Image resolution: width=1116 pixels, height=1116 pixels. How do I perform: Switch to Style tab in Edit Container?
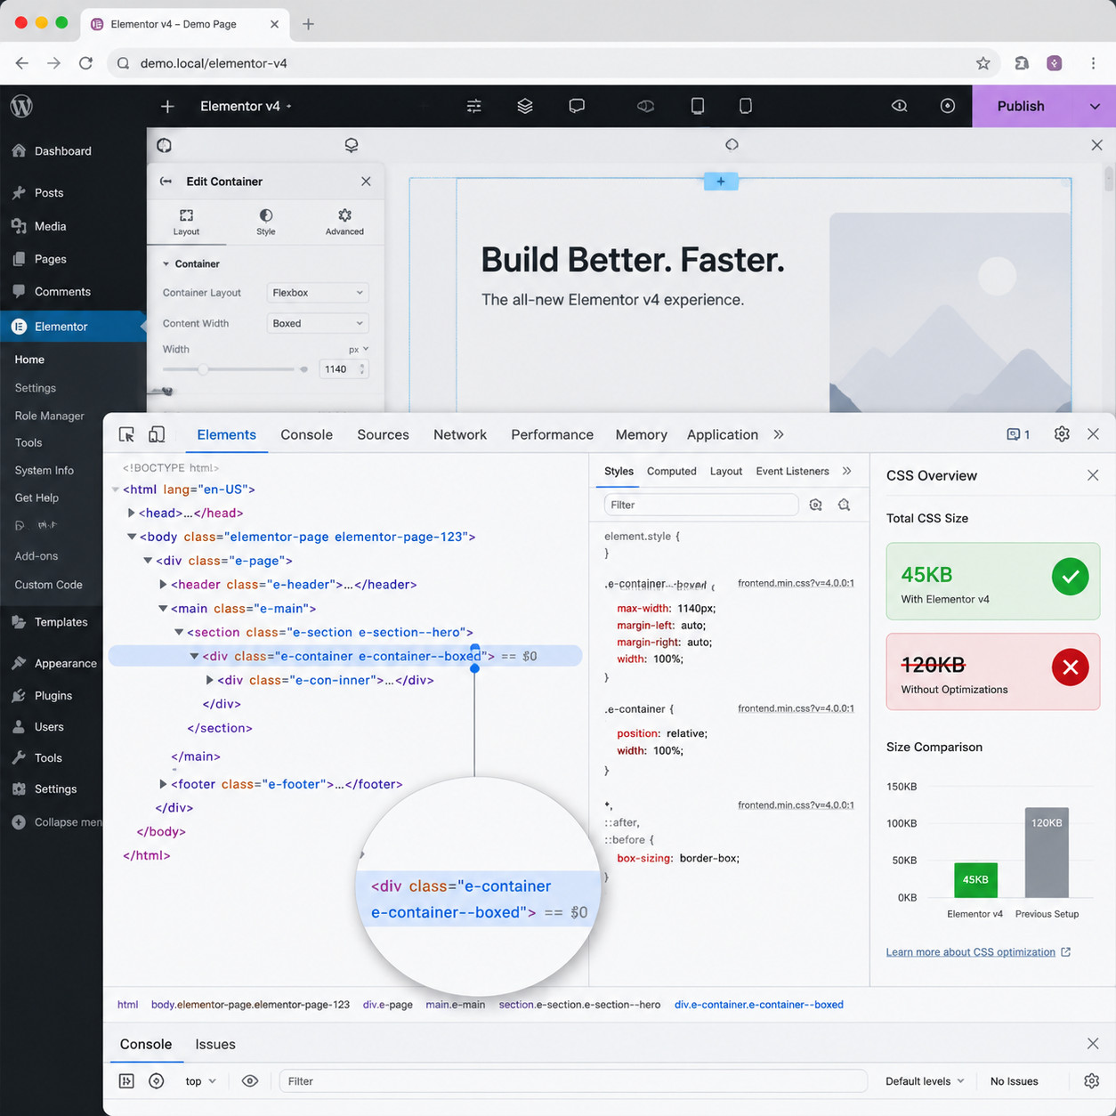click(266, 222)
